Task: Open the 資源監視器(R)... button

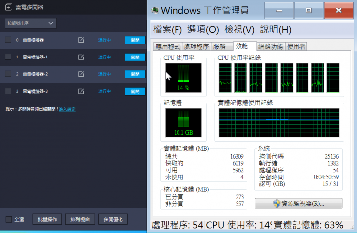Action: coord(298,203)
